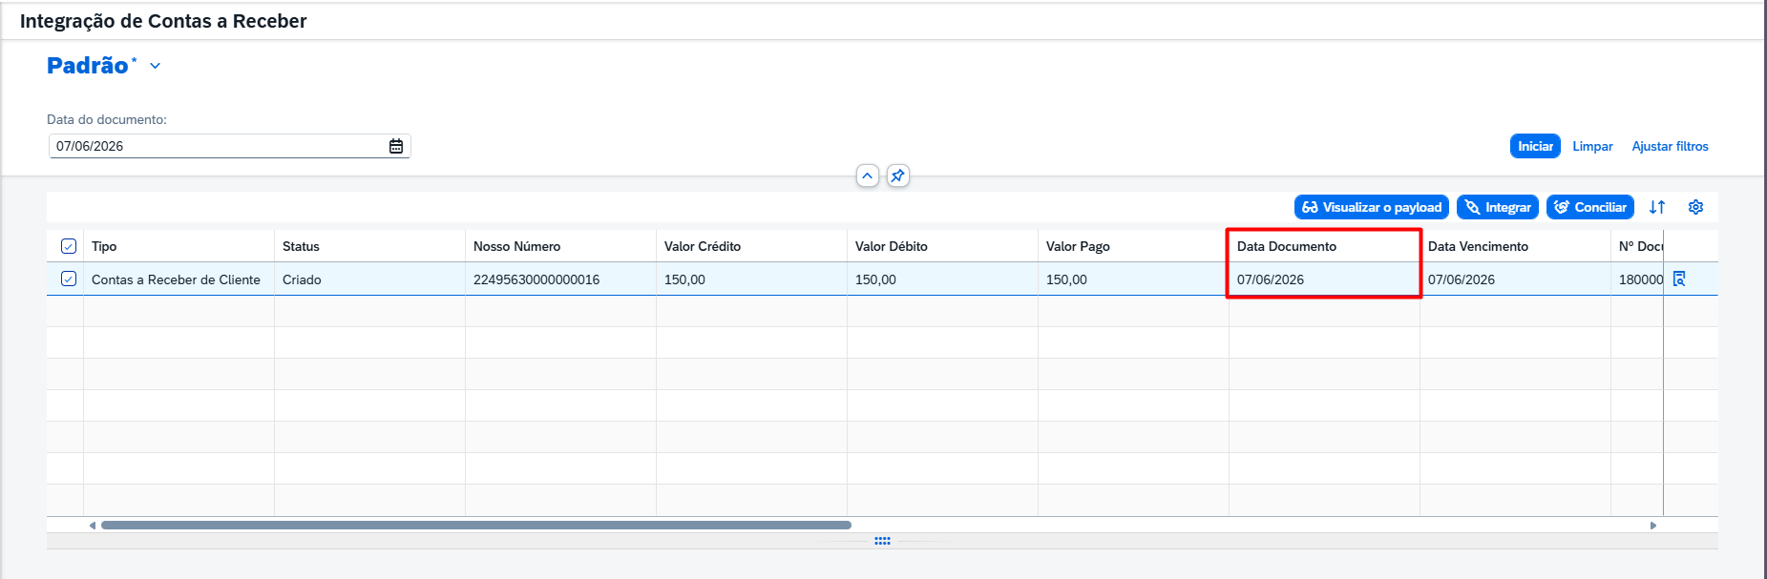Pin the filter header bar
This screenshot has height=579, width=1767.
(897, 176)
